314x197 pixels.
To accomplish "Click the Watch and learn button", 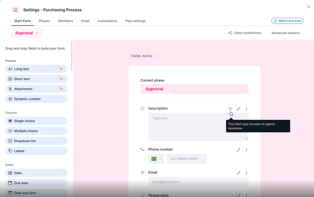I will click(x=287, y=21).
